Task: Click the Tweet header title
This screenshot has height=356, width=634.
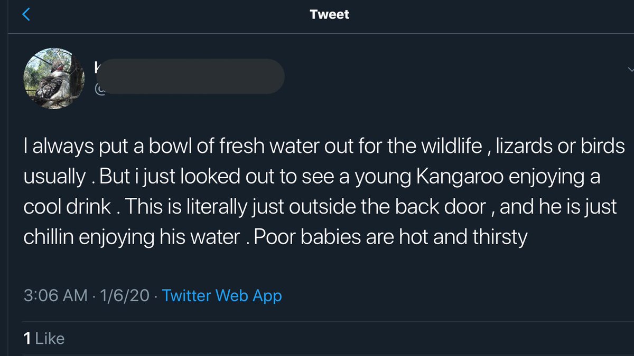Action: pos(329,14)
